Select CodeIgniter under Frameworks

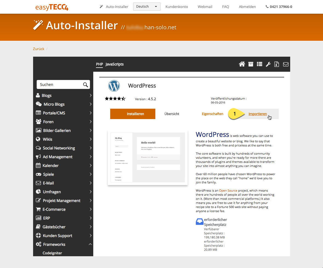52,253
